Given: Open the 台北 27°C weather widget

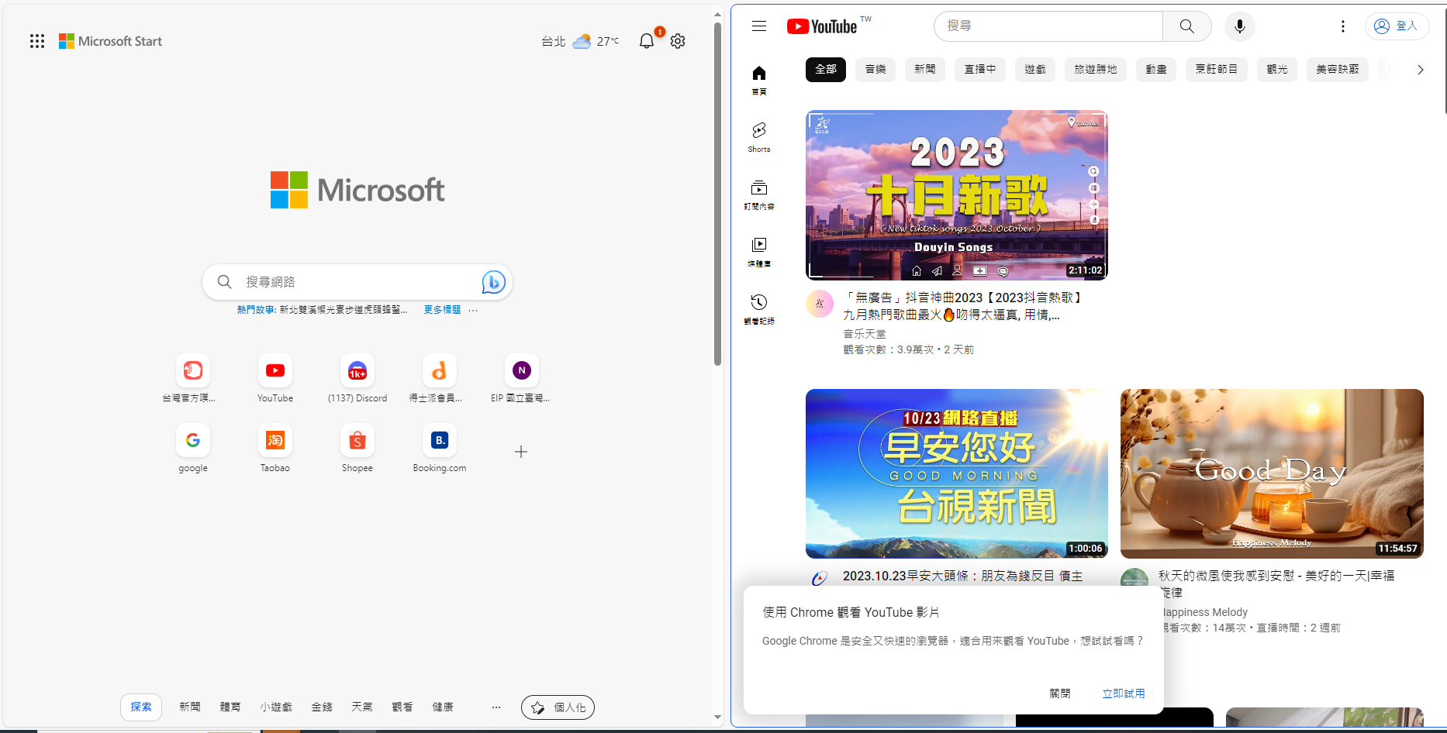Looking at the screenshot, I should click(x=580, y=41).
